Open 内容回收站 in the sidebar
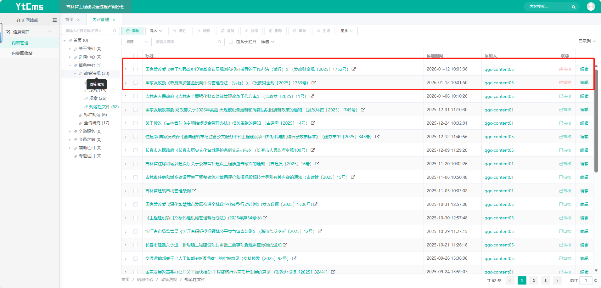601x288 pixels. pos(22,53)
